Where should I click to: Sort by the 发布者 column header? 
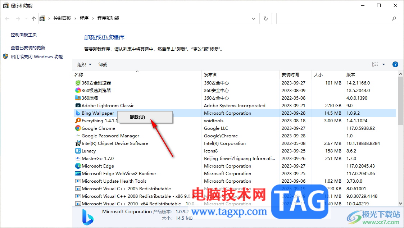(x=240, y=75)
